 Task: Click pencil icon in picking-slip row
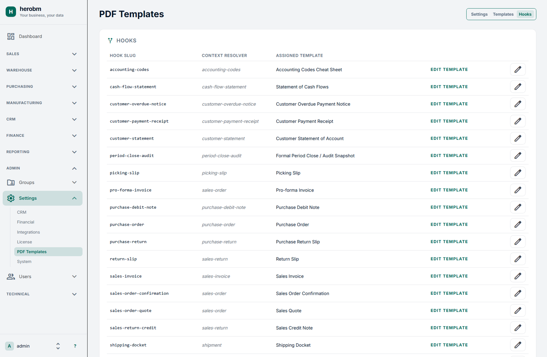click(518, 173)
